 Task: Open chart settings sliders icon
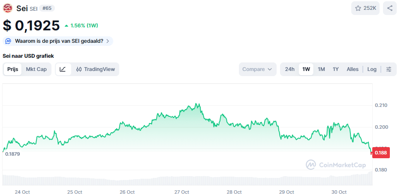click(389, 69)
